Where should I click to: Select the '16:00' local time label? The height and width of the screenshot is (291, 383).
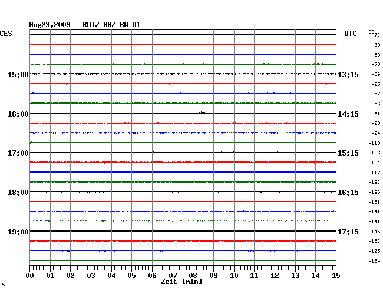[18, 114]
